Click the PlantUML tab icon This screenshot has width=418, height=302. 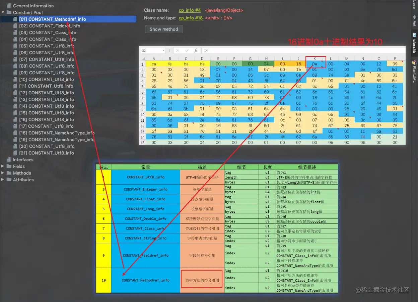[414, 62]
